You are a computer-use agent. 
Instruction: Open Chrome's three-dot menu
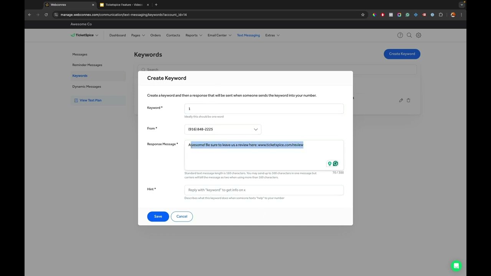pyautogui.click(x=461, y=15)
